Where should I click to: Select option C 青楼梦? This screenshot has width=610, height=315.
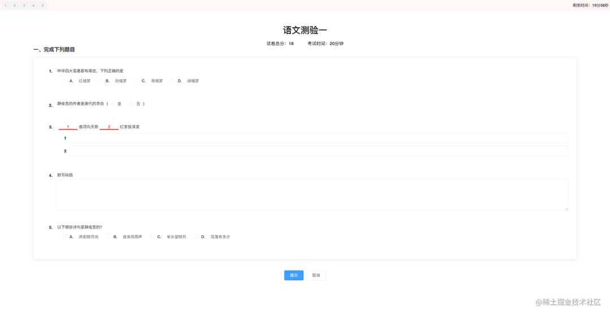pyautogui.click(x=137, y=81)
